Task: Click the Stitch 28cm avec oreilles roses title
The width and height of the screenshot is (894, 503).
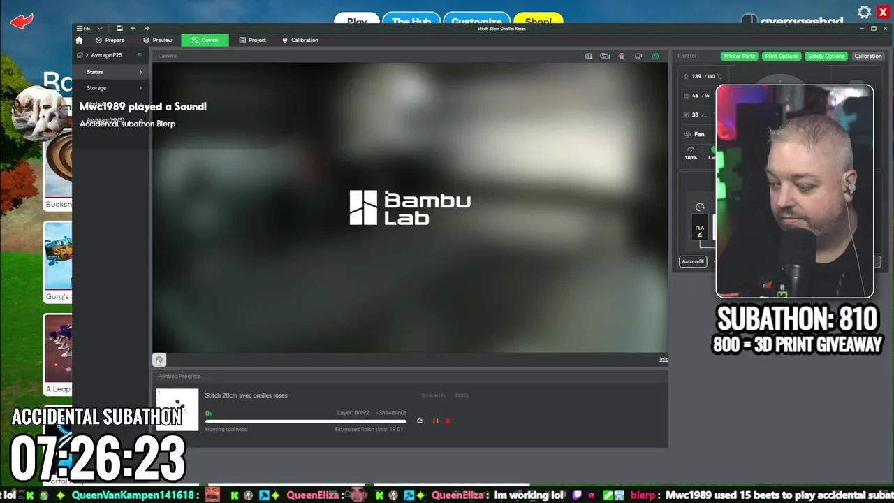Action: pyautogui.click(x=246, y=395)
